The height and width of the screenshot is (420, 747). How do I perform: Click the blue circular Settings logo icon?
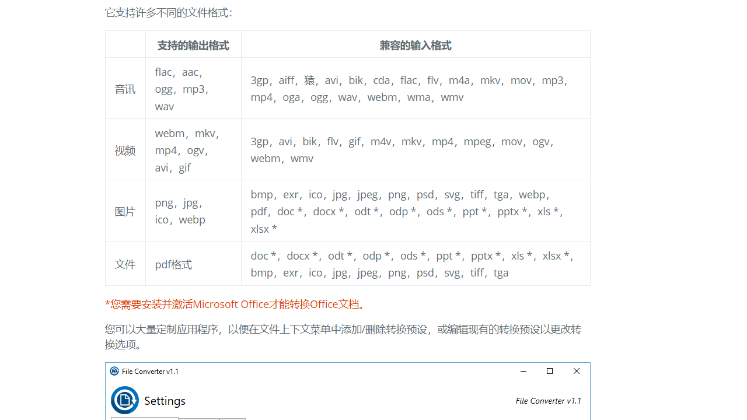point(125,400)
